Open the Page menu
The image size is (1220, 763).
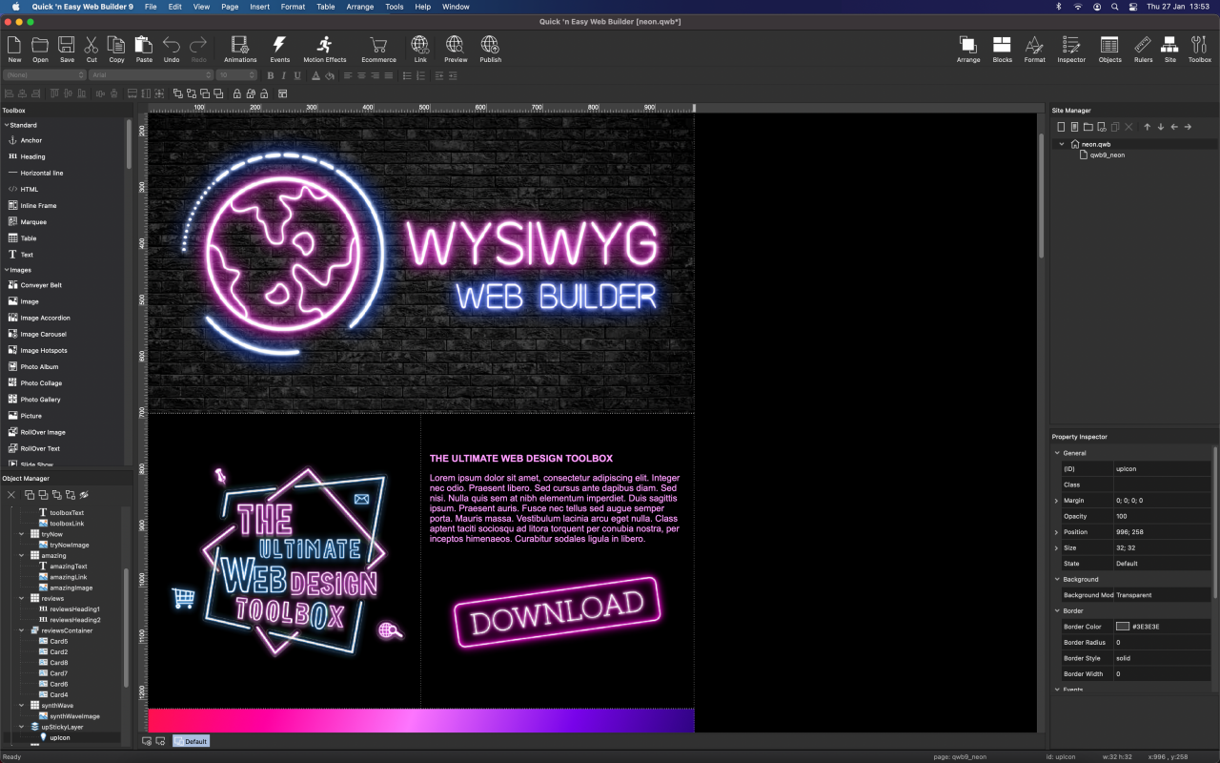click(230, 7)
